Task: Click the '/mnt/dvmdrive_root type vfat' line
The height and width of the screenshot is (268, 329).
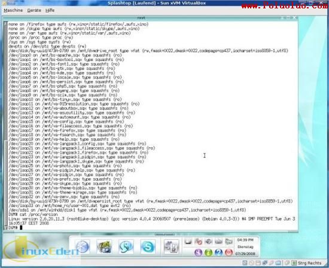Action: pyautogui.click(x=148, y=51)
